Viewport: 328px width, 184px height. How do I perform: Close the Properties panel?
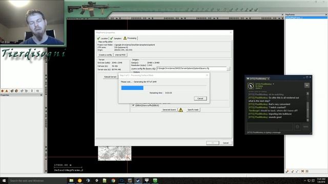[41, 95]
